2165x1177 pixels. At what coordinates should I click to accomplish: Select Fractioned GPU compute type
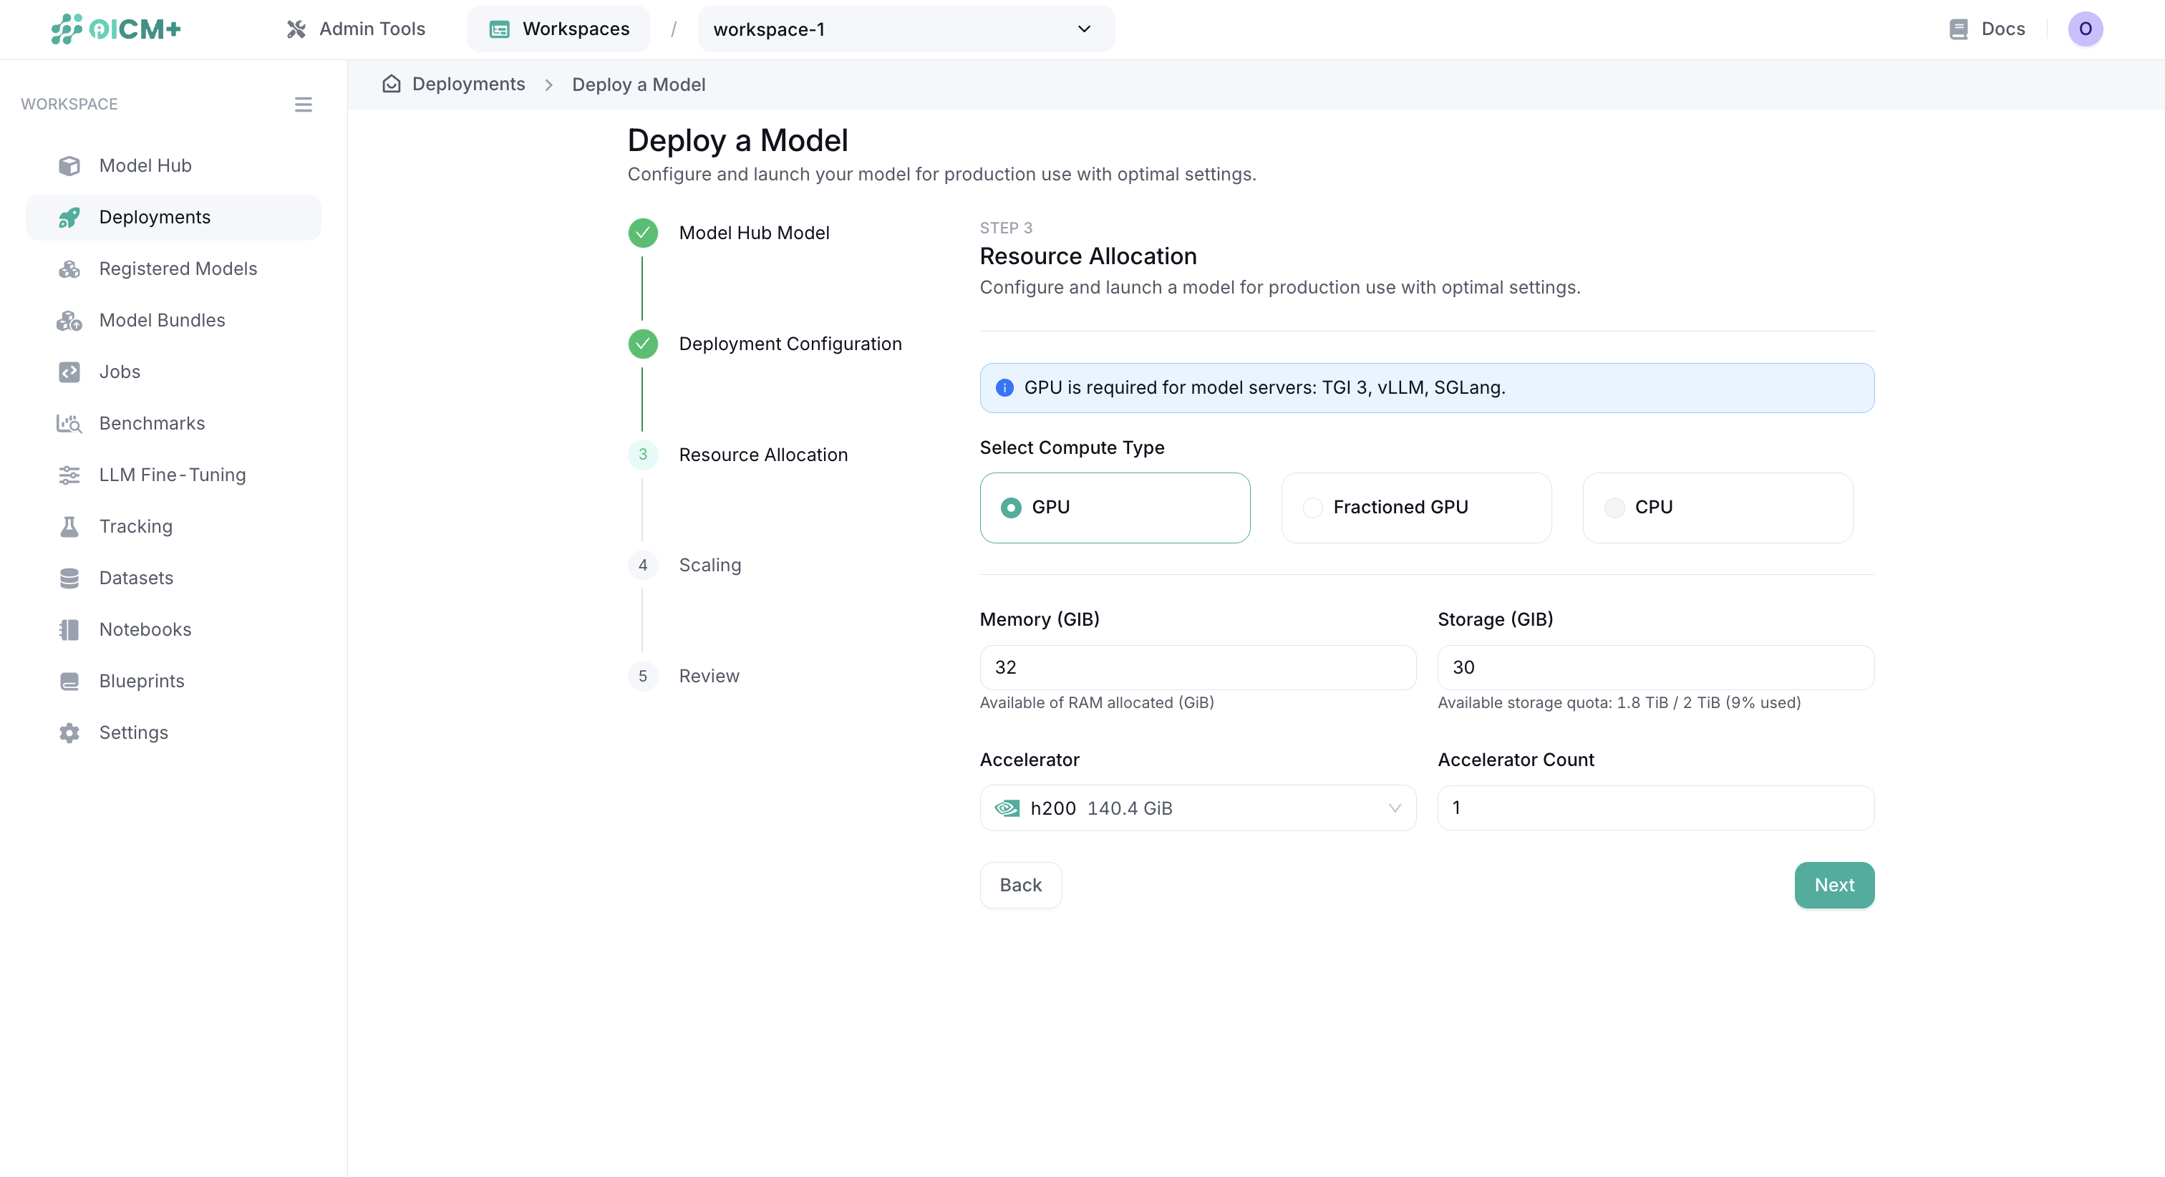click(x=1415, y=507)
